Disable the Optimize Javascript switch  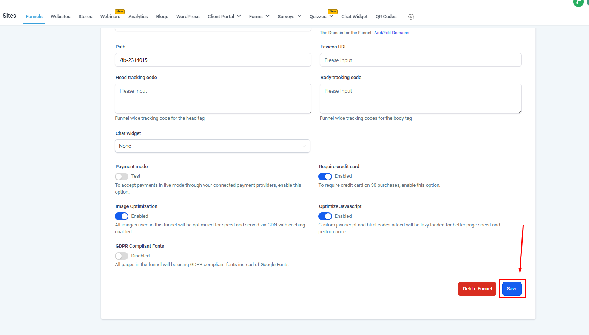(x=325, y=216)
